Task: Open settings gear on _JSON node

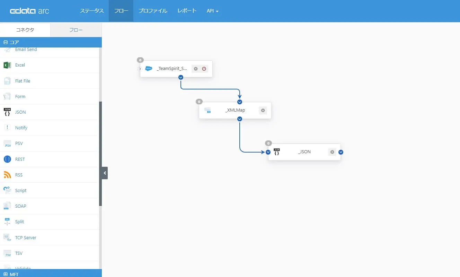Action: 332,152
